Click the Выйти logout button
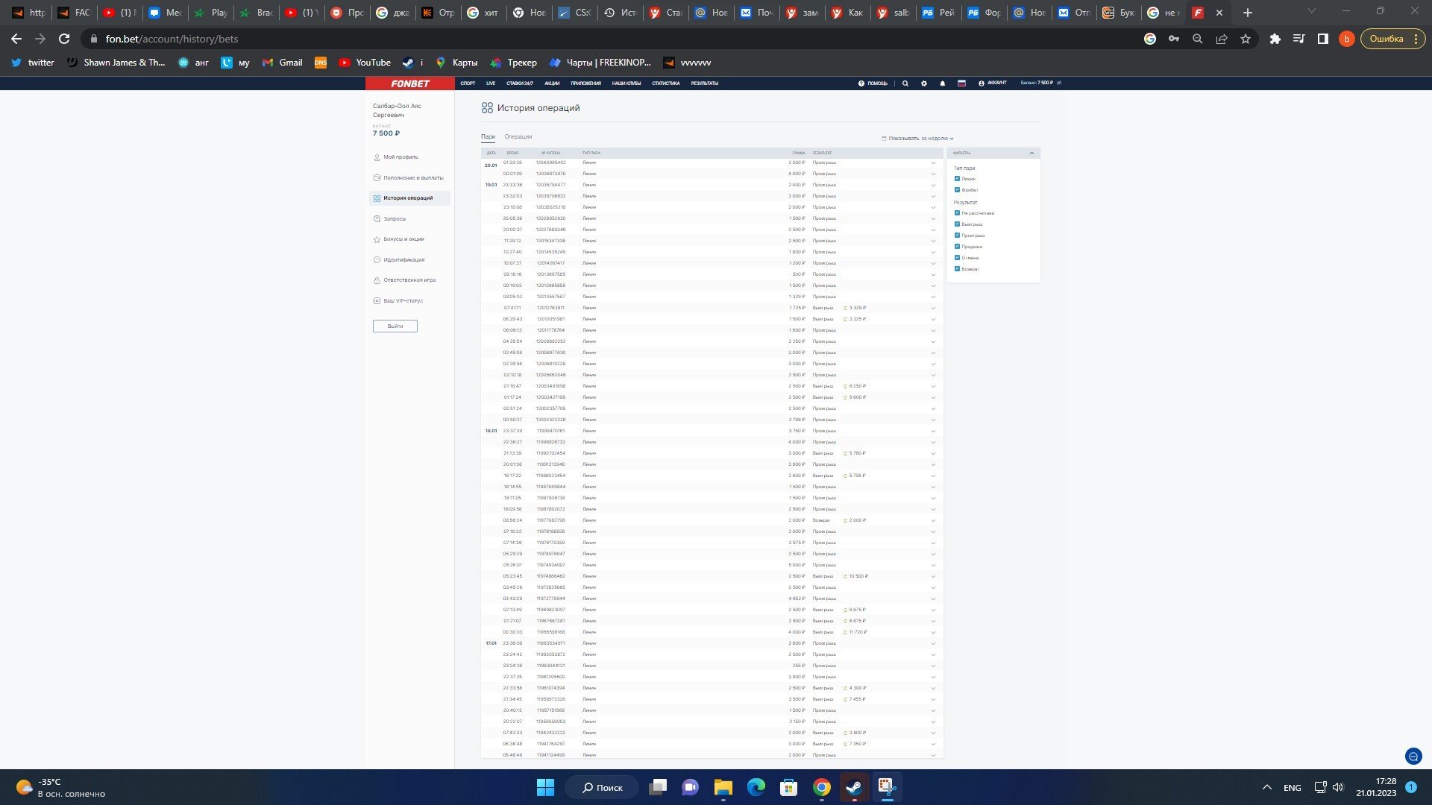Image resolution: width=1432 pixels, height=805 pixels. point(395,326)
